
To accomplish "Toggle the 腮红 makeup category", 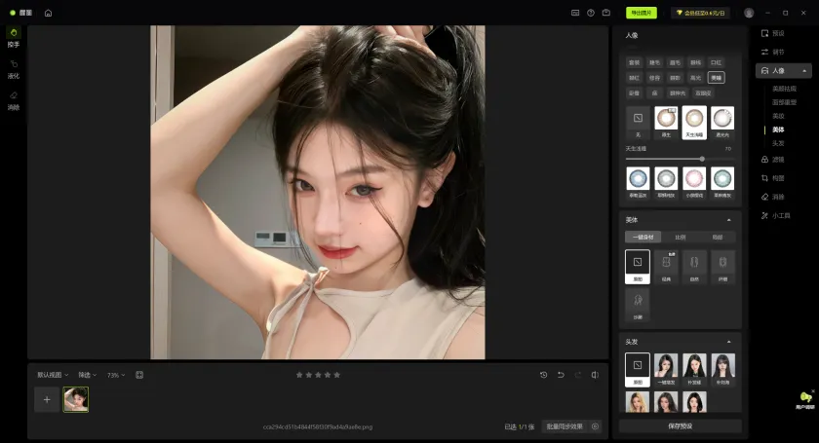I will pos(634,78).
